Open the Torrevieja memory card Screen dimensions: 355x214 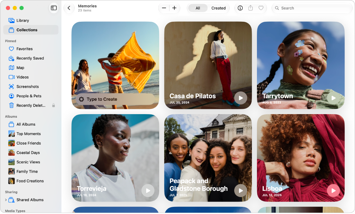click(x=115, y=158)
